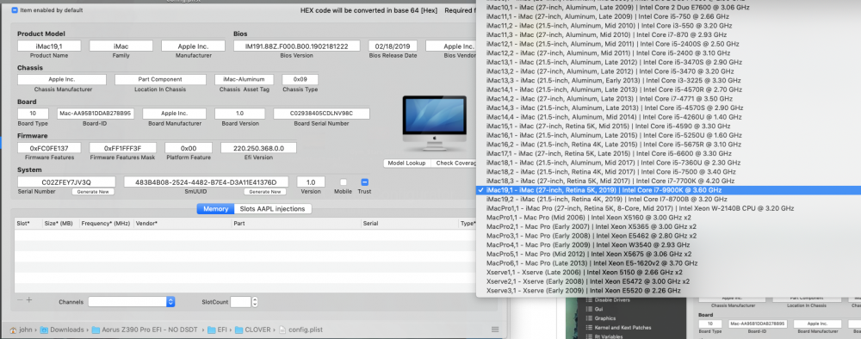The image size is (861, 339).
Task: Click the Rt Variables list icon in background window
Action: pyautogui.click(x=590, y=336)
